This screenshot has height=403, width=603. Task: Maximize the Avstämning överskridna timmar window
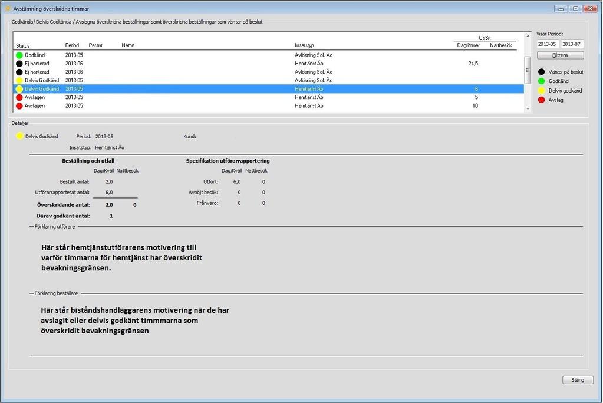coord(575,8)
